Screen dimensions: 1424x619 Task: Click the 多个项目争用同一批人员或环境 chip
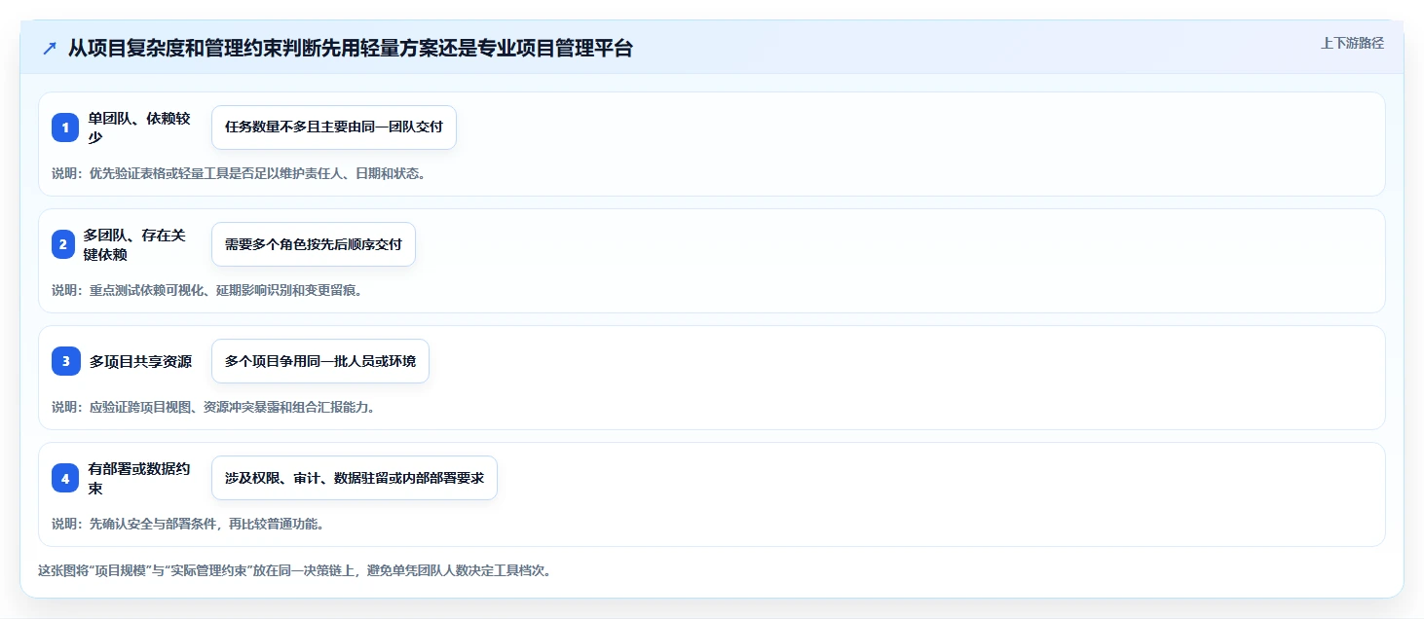320,361
